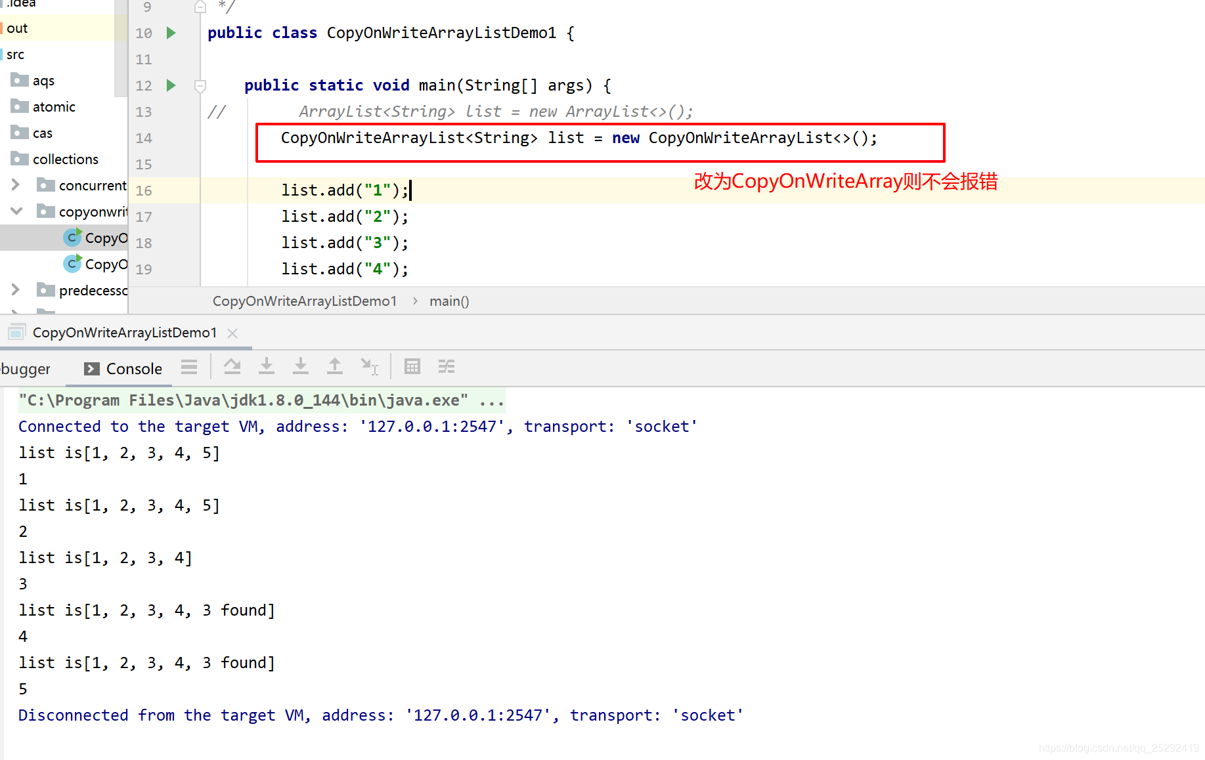Image resolution: width=1205 pixels, height=760 pixels.
Task: Click the 'Connected to the target VM' line
Action: pos(358,427)
